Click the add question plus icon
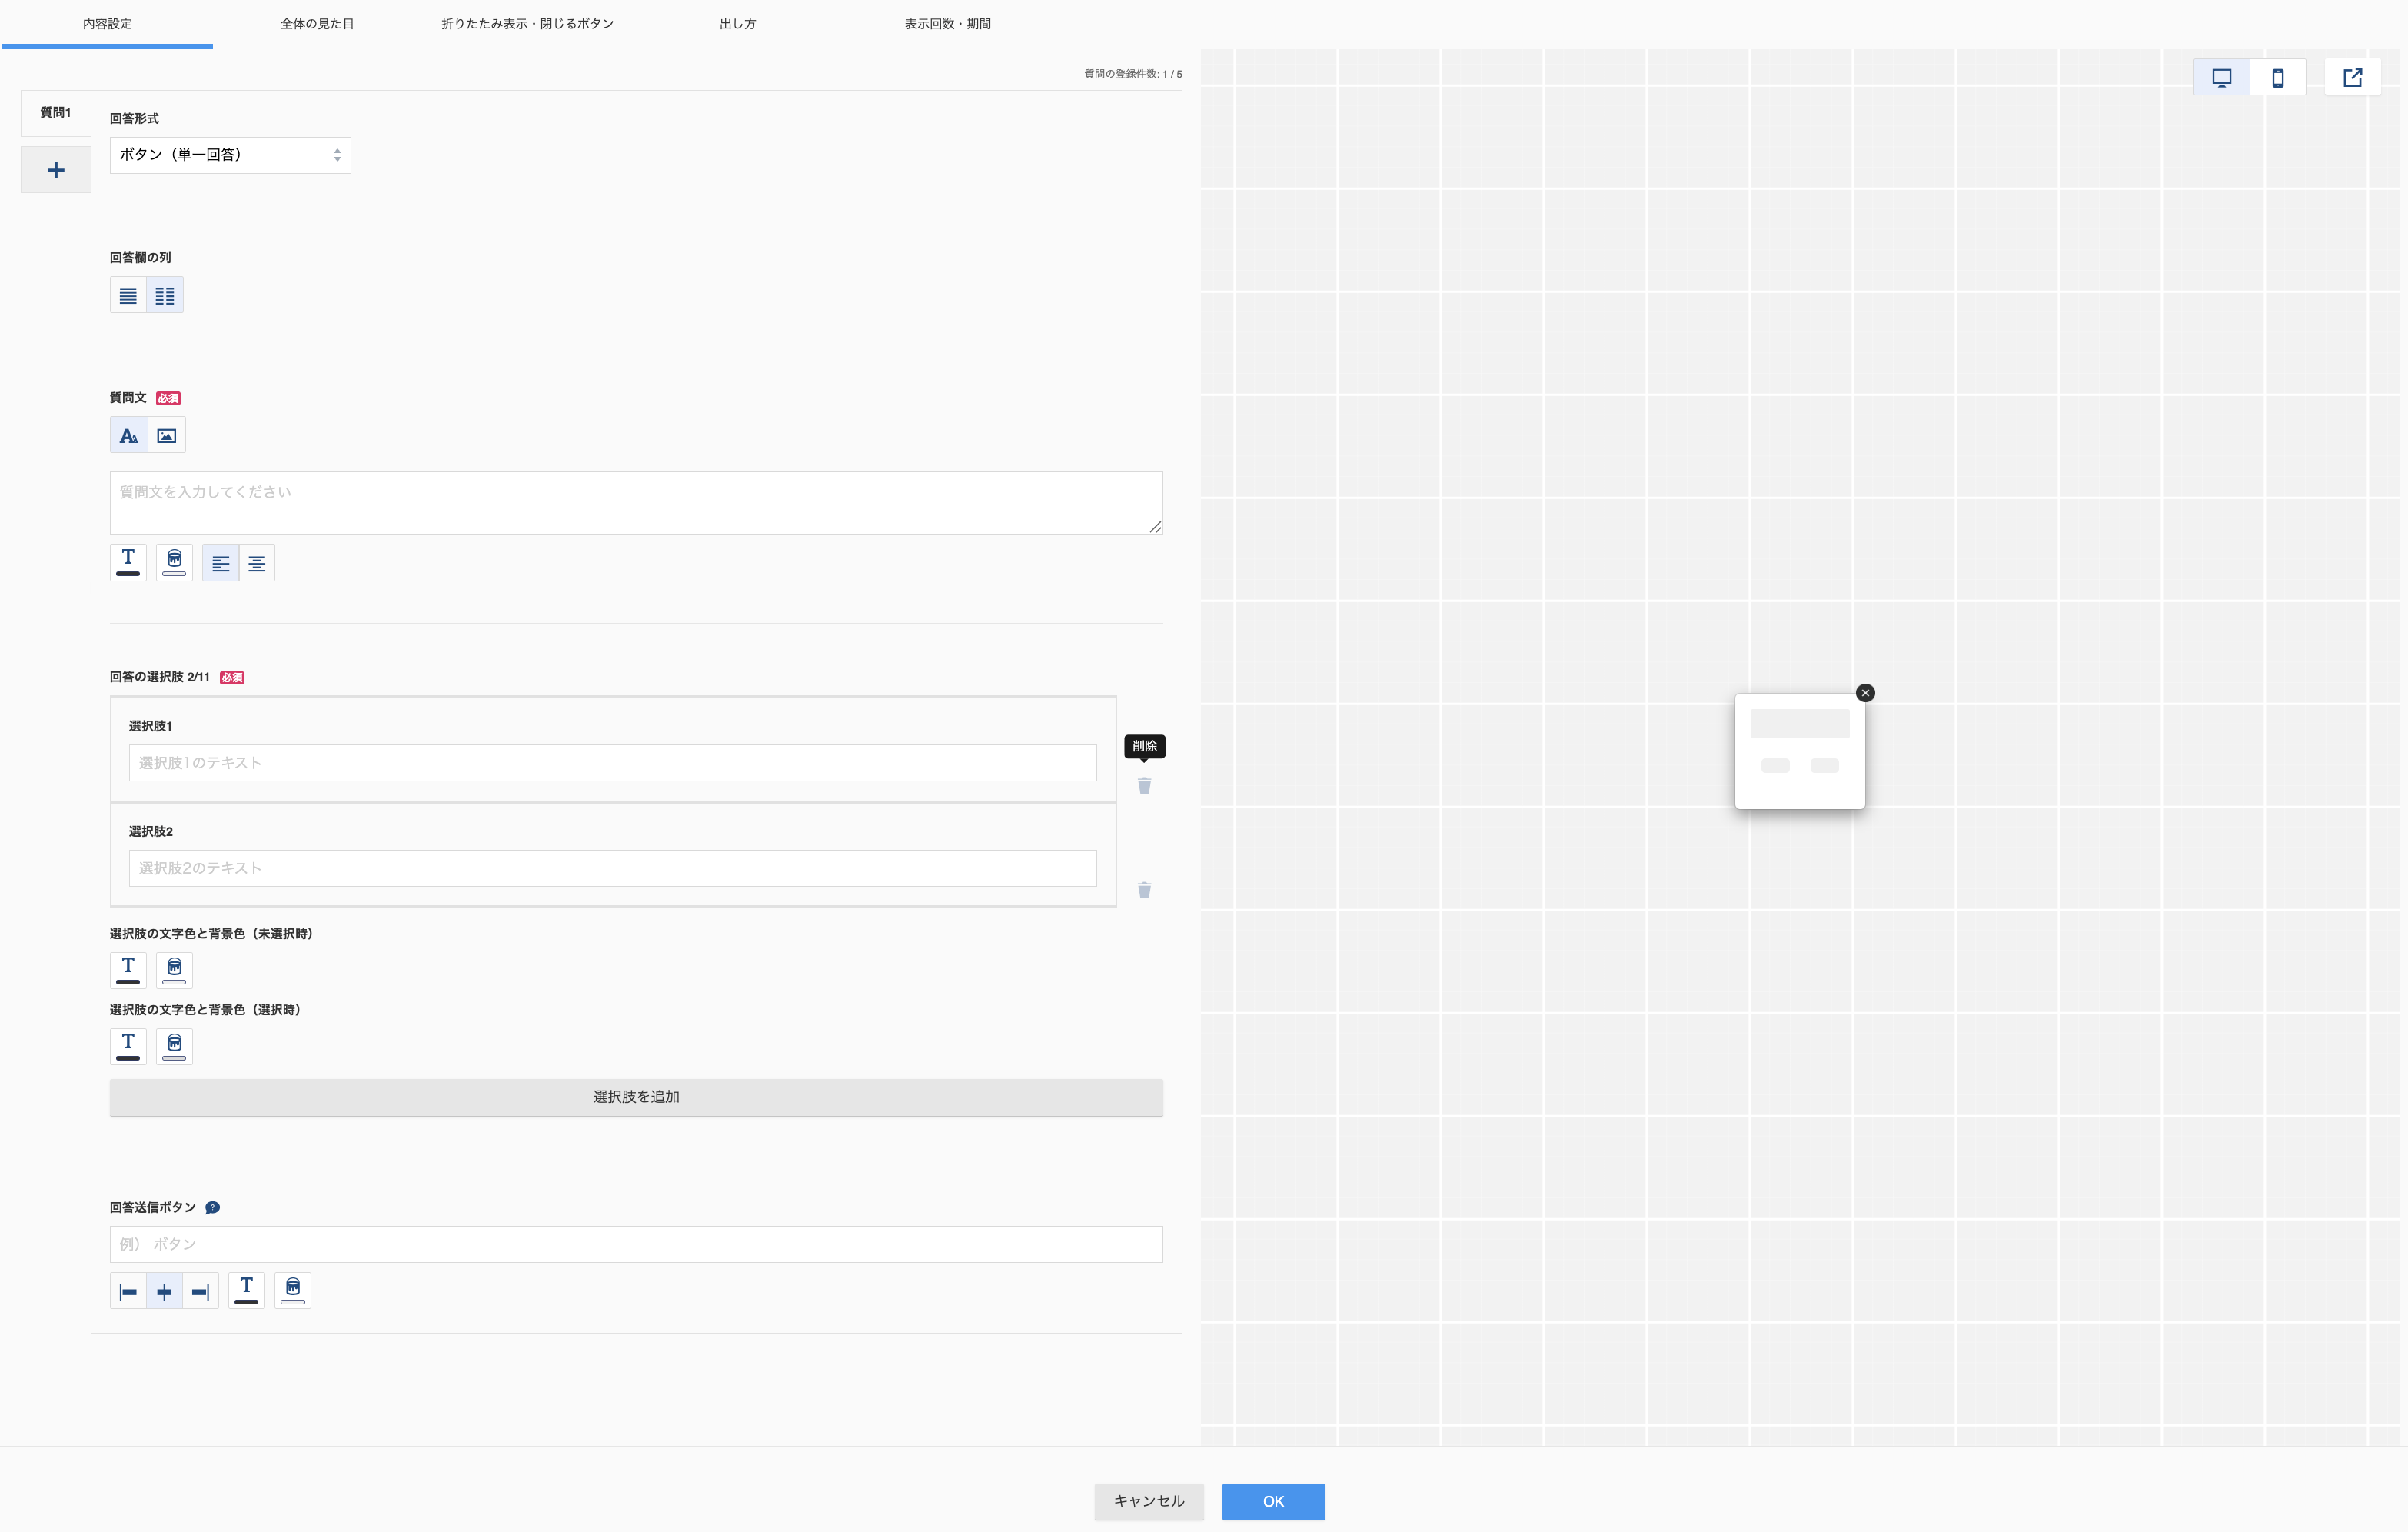The image size is (2408, 1532). 56,170
